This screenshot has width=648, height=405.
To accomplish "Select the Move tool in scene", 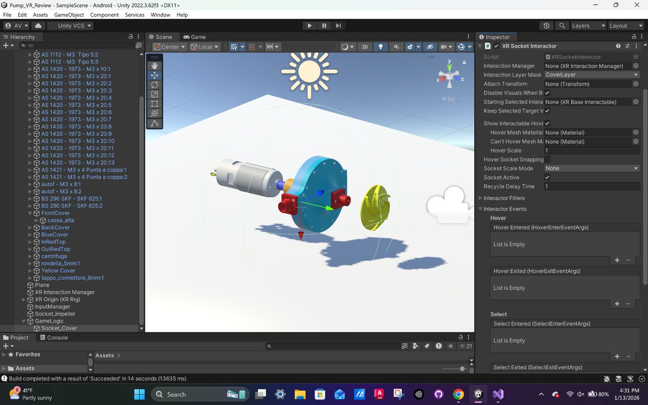I will [x=154, y=75].
